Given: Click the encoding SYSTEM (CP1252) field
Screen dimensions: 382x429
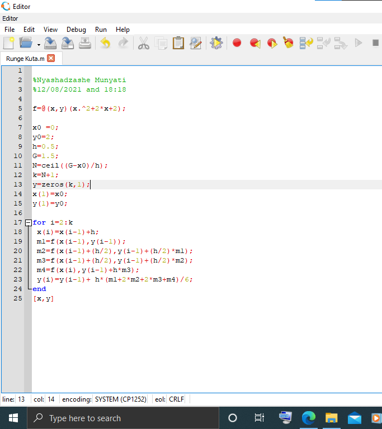Looking at the screenshot, I should tap(120, 399).
